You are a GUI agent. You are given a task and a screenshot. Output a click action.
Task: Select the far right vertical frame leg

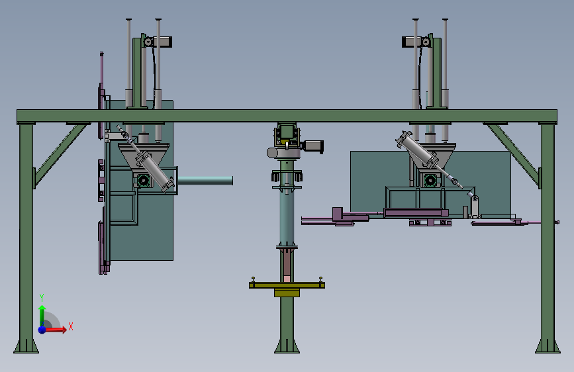(x=548, y=238)
